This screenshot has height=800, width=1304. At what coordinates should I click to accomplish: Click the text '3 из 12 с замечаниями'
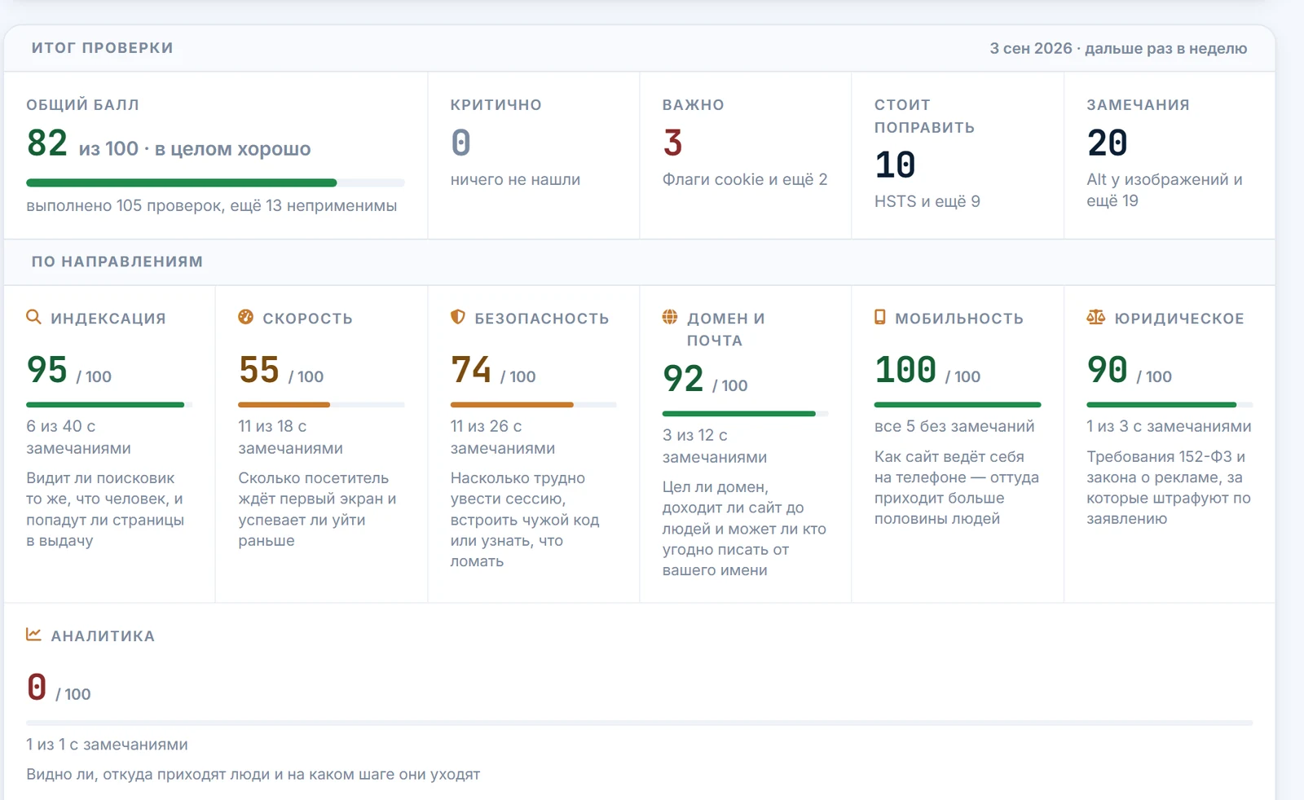point(715,446)
